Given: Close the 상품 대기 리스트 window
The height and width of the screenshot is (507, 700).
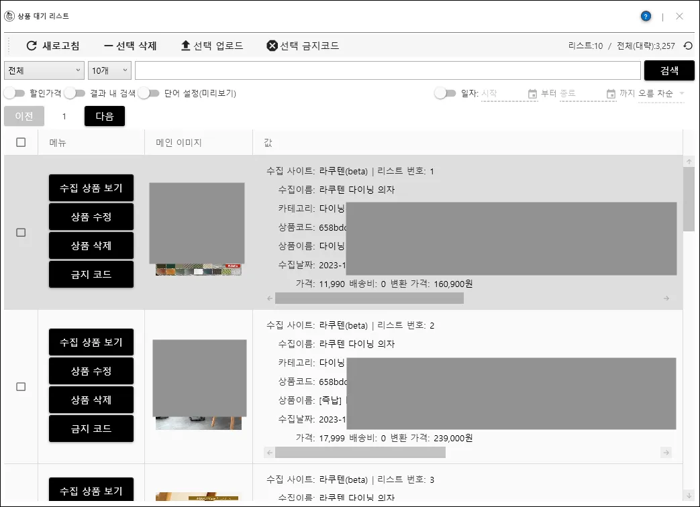Looking at the screenshot, I should tap(679, 16).
